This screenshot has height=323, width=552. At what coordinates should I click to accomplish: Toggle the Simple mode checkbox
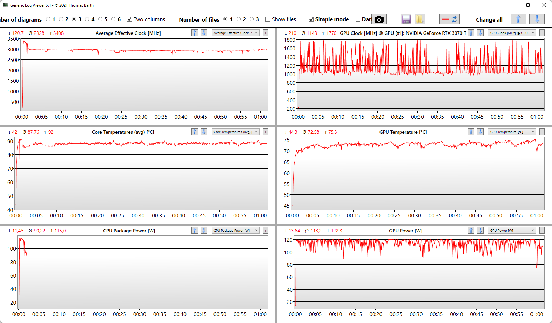(x=311, y=19)
